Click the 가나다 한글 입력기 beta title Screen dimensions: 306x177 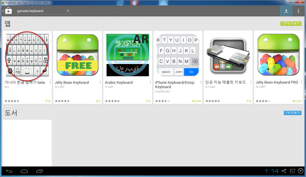coord(25,83)
